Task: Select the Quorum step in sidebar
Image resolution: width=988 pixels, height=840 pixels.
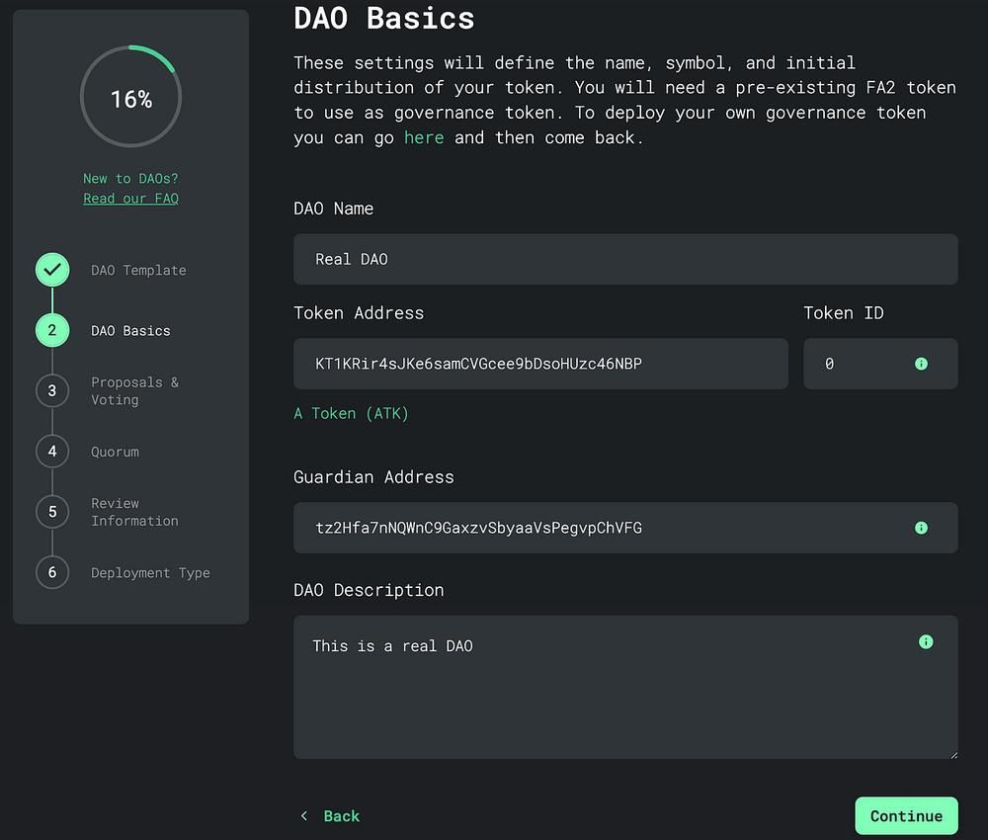Action: 115,451
